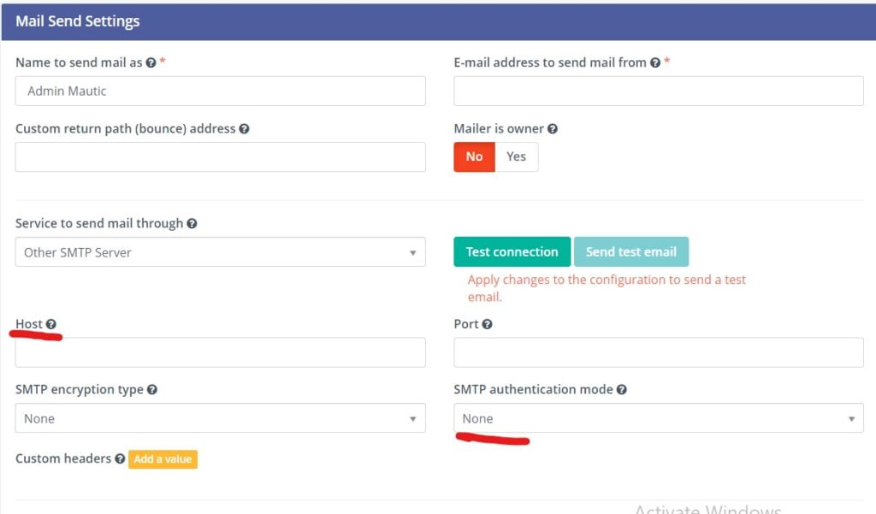Open the SMTP authentication mode dropdown
876x514 pixels.
pyautogui.click(x=659, y=418)
